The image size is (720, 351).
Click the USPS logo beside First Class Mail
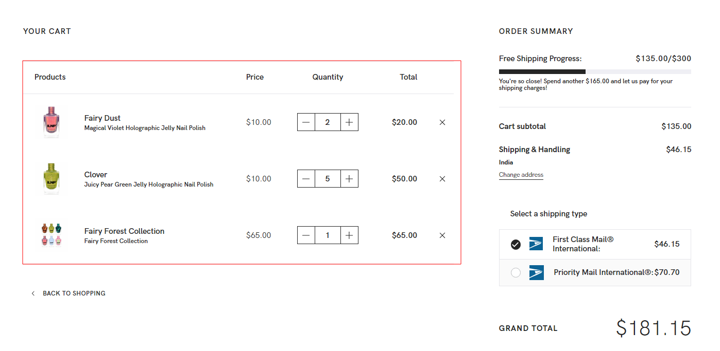coord(536,244)
